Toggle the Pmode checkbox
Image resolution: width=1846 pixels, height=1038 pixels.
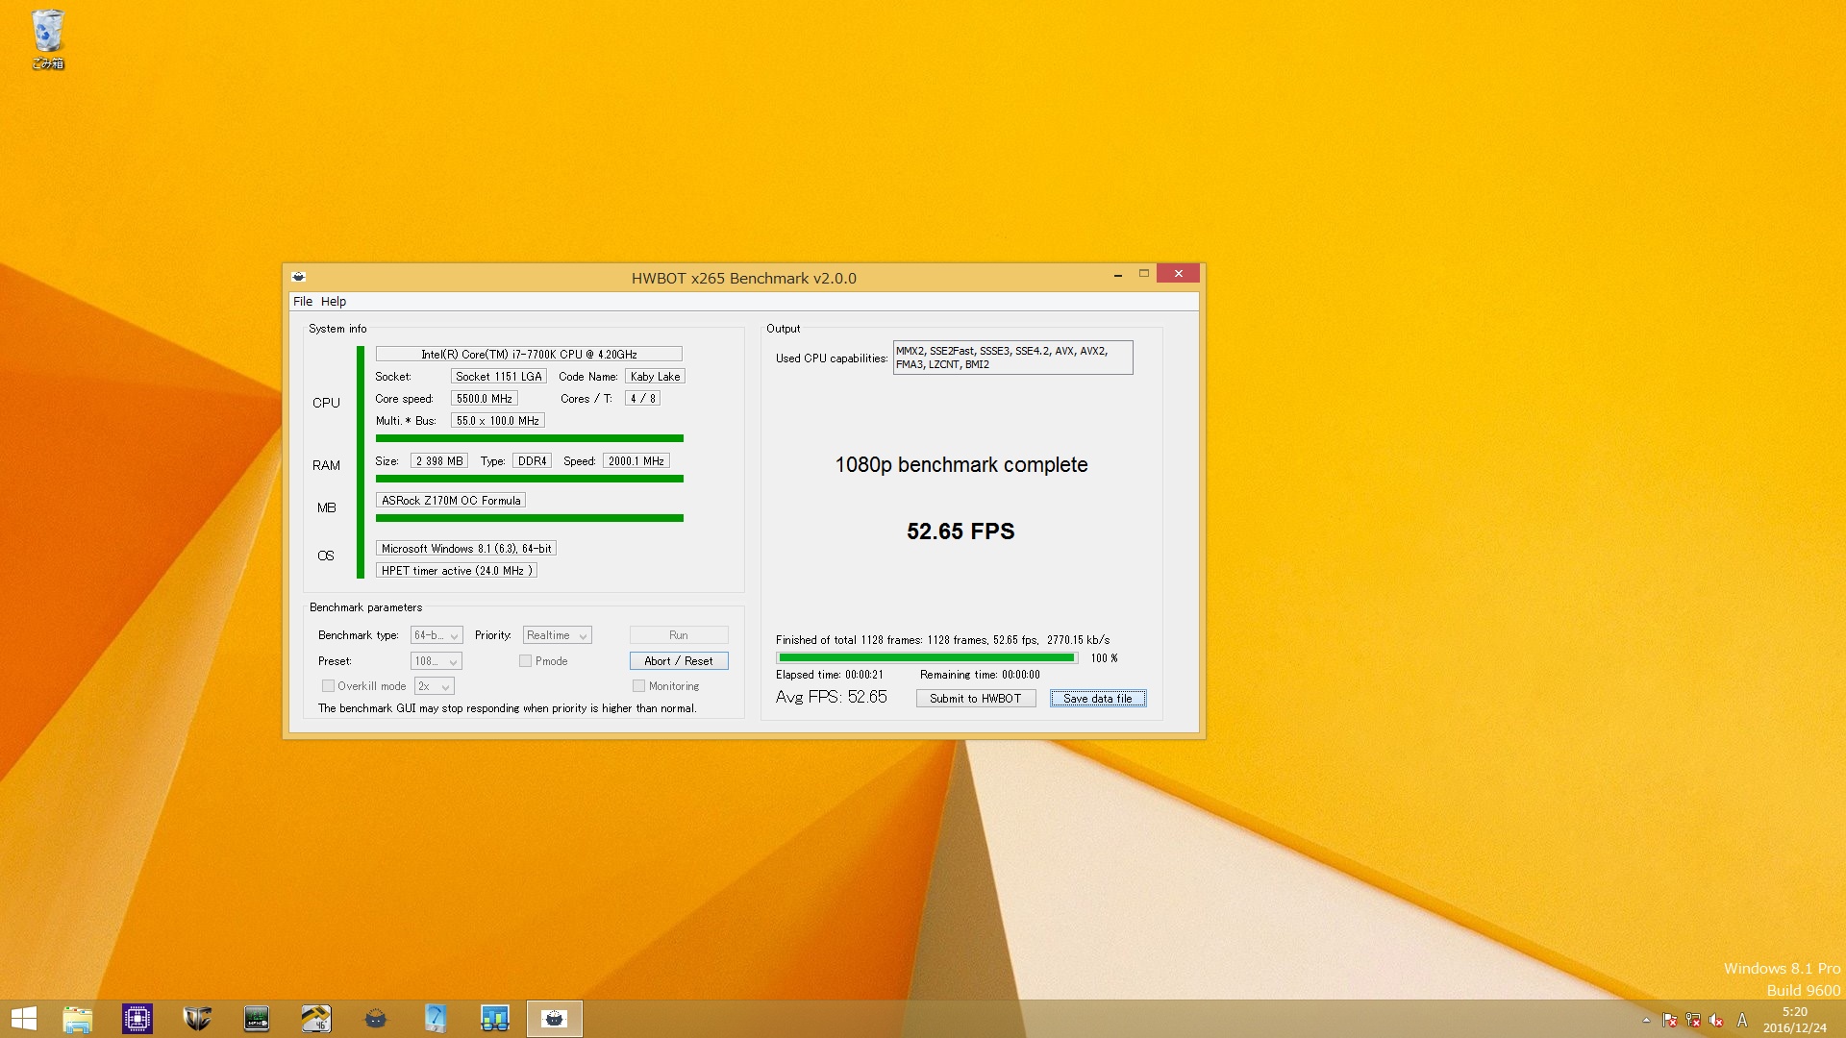(x=525, y=661)
